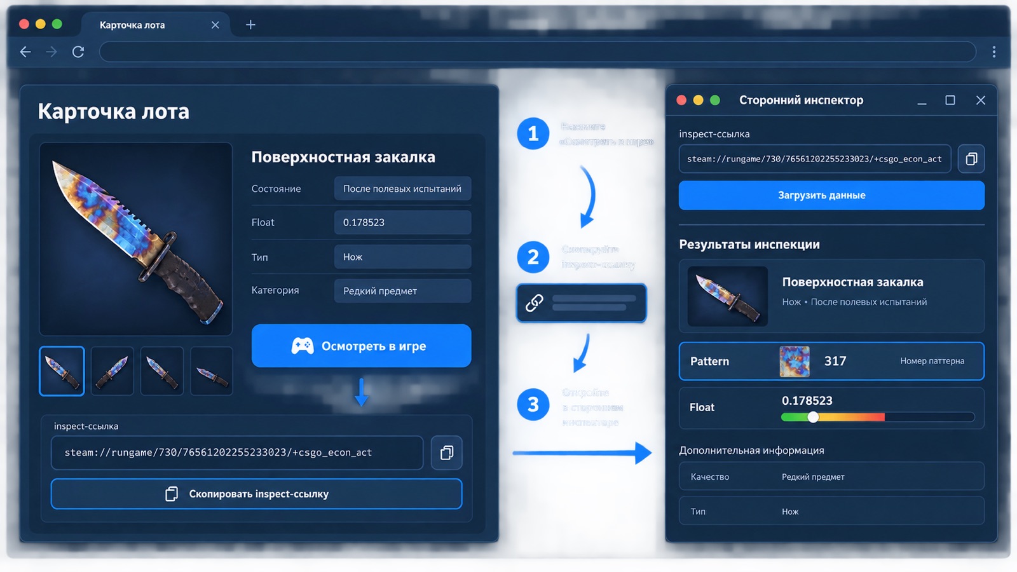
Task: Open a new browser tab with plus icon
Action: coord(250,25)
